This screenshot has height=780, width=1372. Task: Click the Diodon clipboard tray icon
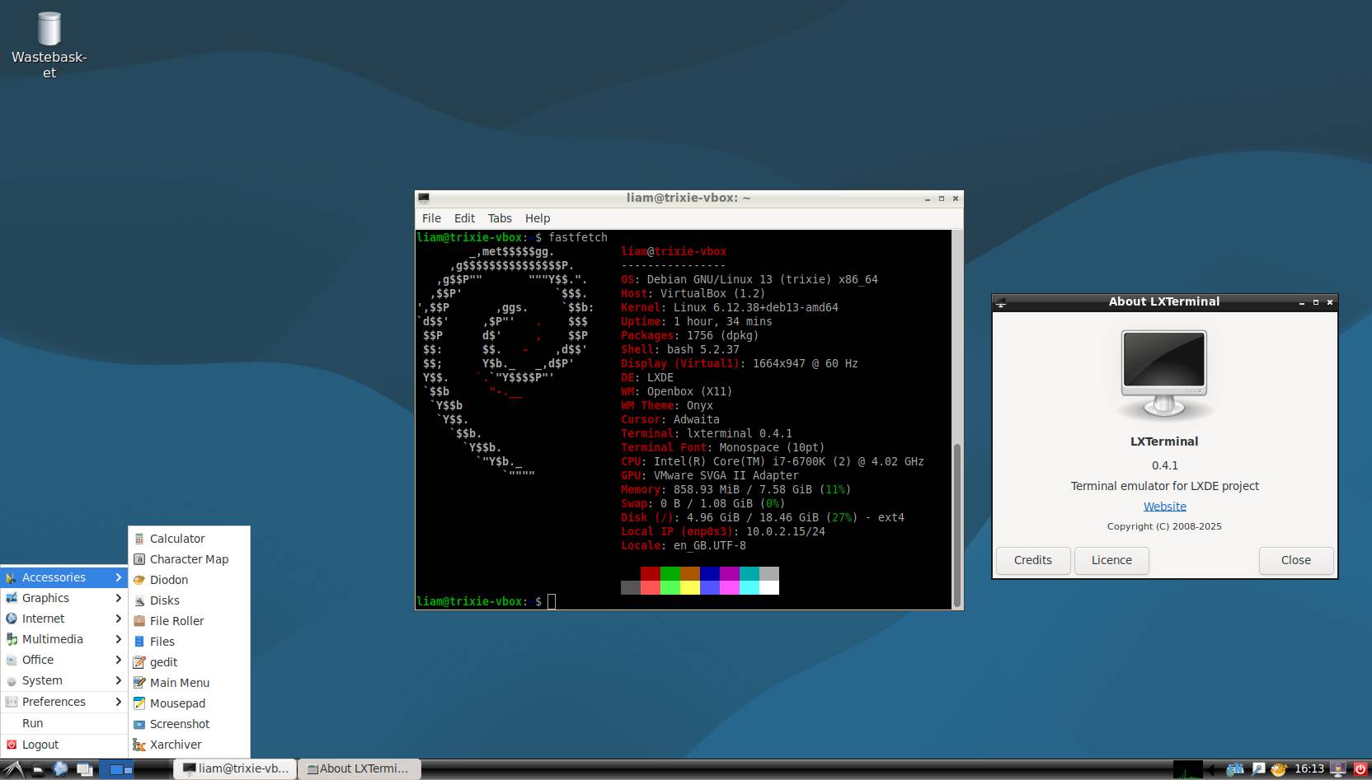point(1279,769)
